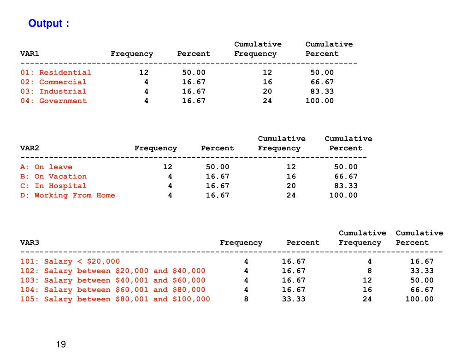Click 105: Salary between $80,001 and $100,000
472x354 pixels.
(x=115, y=299)
